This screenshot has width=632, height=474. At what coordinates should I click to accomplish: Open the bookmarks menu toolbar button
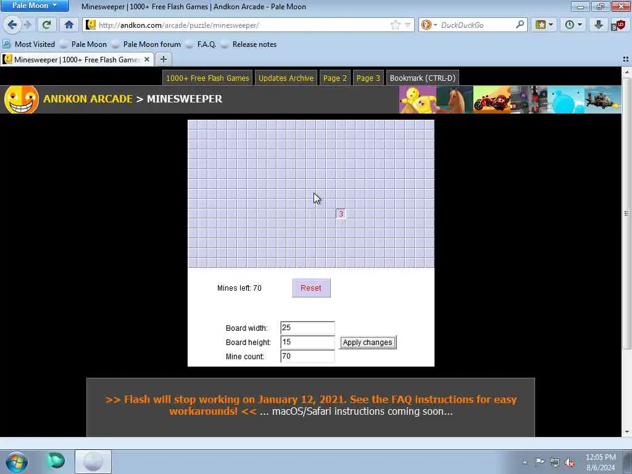coord(541,25)
